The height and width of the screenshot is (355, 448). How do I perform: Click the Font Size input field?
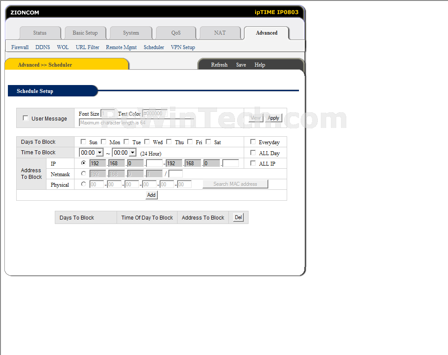click(108, 114)
